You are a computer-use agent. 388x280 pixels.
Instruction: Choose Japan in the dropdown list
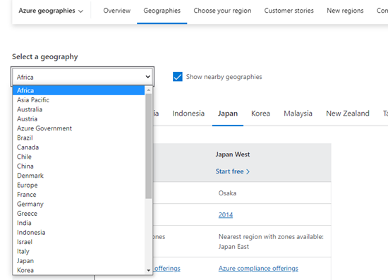(x=78, y=261)
